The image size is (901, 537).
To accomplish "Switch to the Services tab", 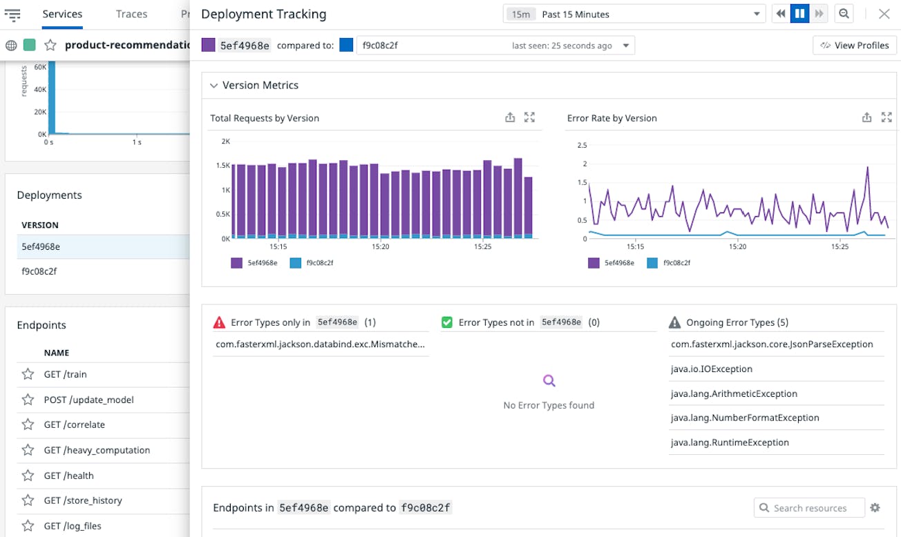I will pyautogui.click(x=62, y=13).
